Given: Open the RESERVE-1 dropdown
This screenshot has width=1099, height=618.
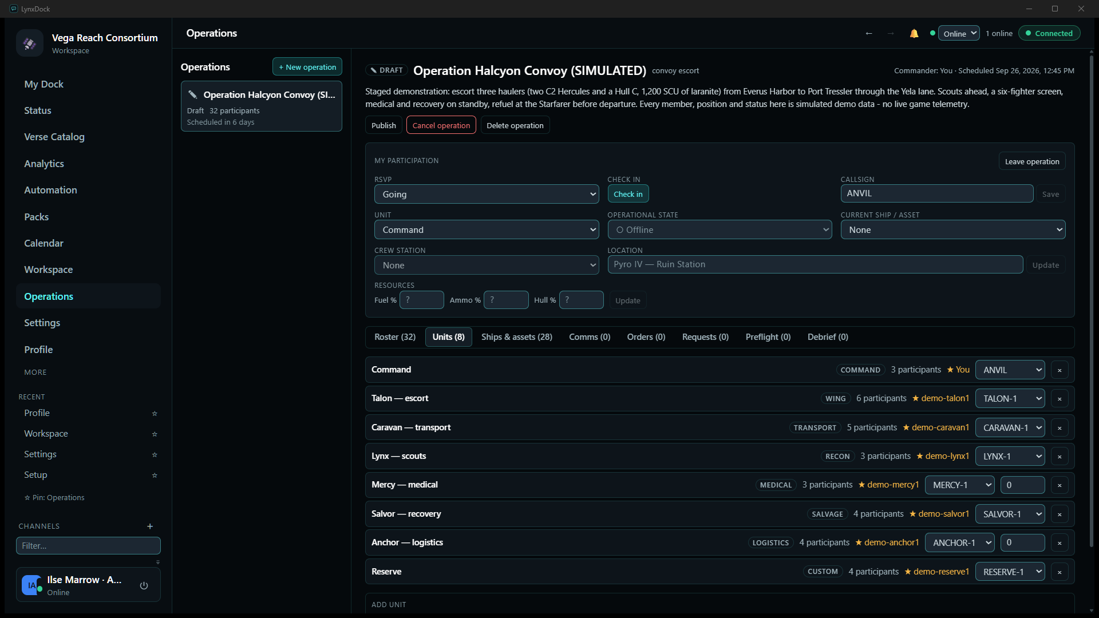Looking at the screenshot, I should (x=1010, y=572).
